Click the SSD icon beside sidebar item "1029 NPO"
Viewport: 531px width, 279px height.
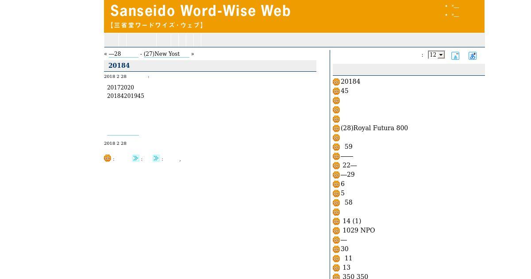[x=336, y=231]
